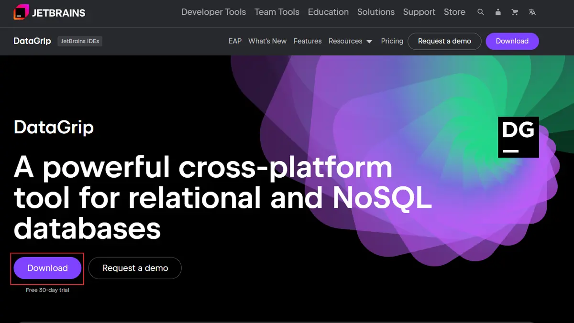Image resolution: width=574 pixels, height=323 pixels.
Task: Open the What's New page
Action: tap(267, 41)
